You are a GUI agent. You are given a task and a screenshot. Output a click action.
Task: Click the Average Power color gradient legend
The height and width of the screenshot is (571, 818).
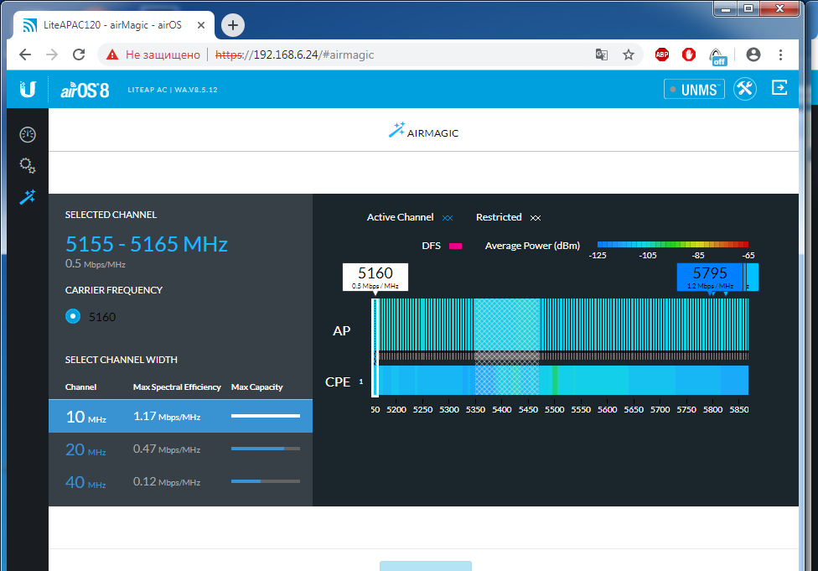(672, 244)
